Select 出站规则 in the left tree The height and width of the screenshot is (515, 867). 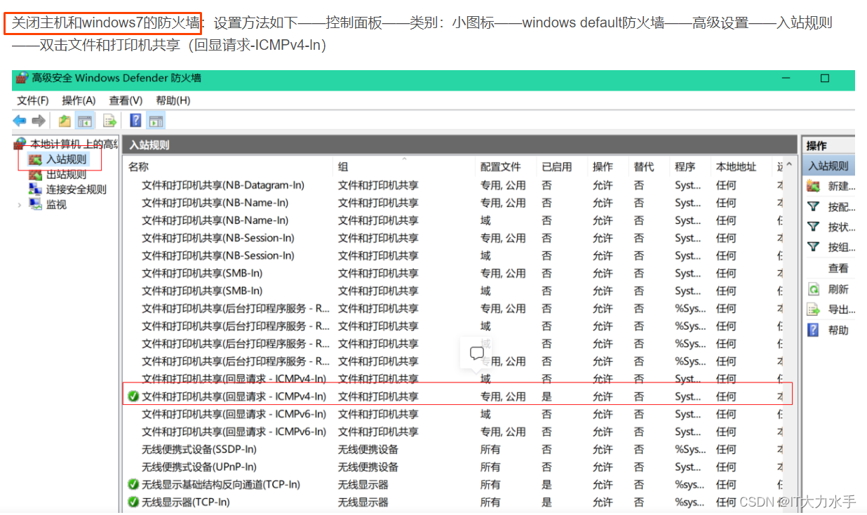pyautogui.click(x=66, y=174)
